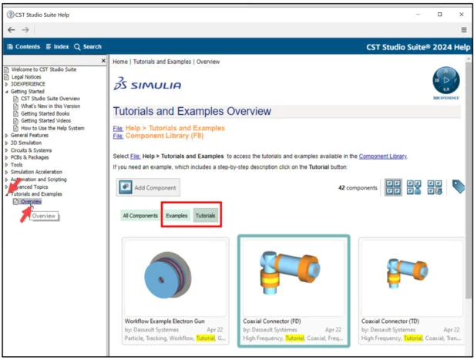Open Welcome to CST Studio Suite page
Image resolution: width=474 pixels, height=360 pixels.
coord(44,69)
